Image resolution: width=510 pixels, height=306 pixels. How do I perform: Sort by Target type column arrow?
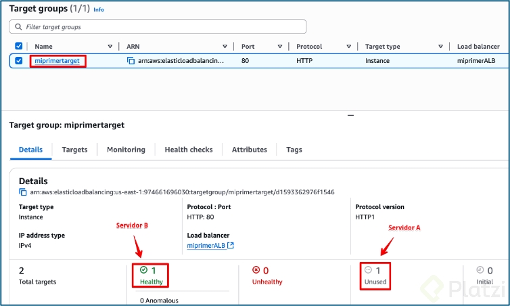pyautogui.click(x=440, y=47)
